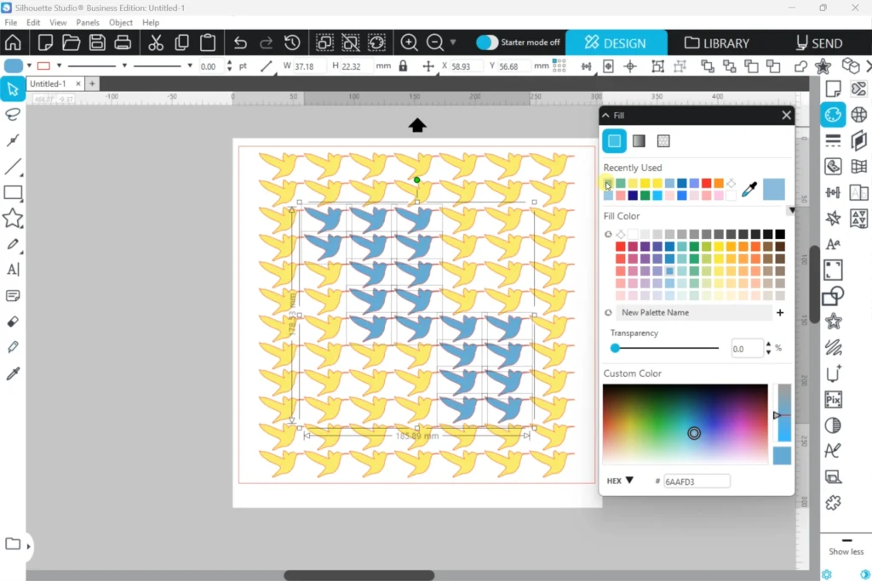Image resolution: width=872 pixels, height=581 pixels.
Task: Open the Pix panel icon
Action: coord(834,400)
